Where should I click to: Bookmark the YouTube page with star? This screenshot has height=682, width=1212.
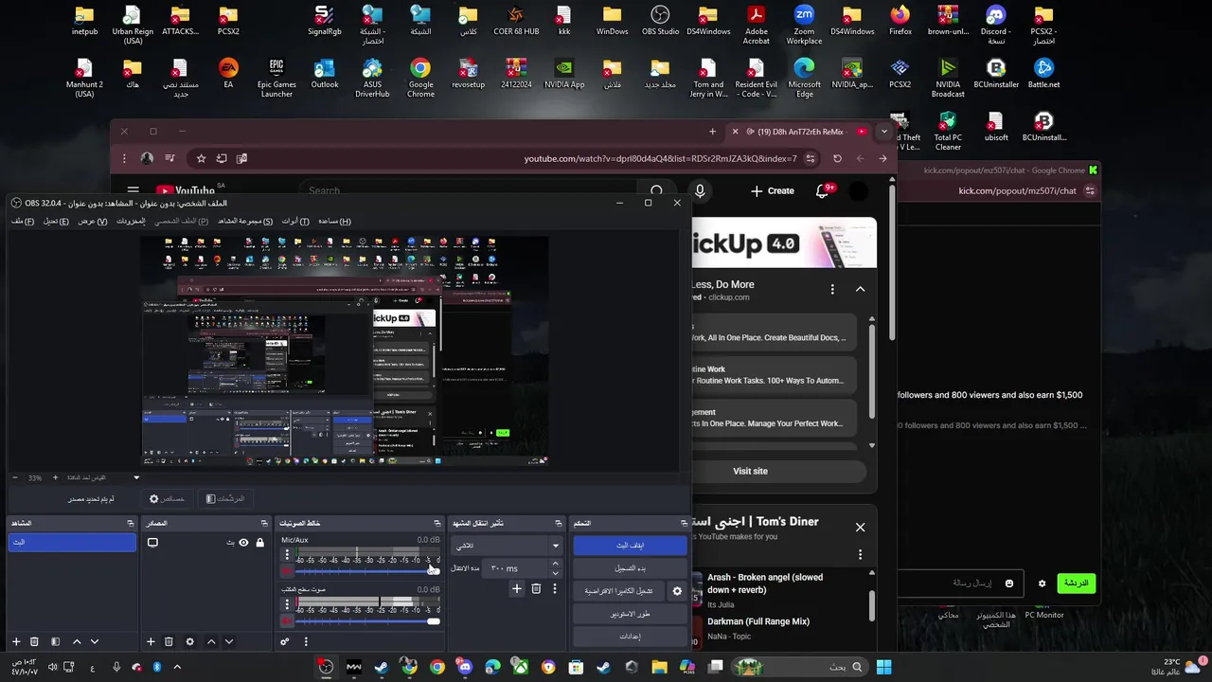pos(201,158)
